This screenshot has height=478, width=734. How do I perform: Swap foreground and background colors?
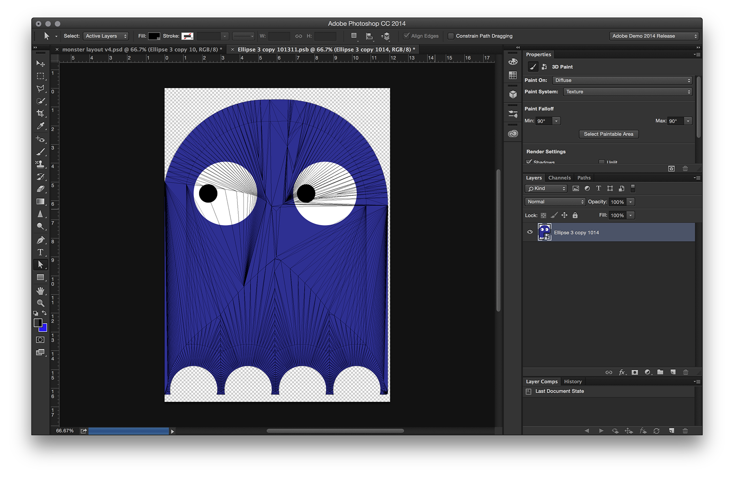pyautogui.click(x=44, y=313)
